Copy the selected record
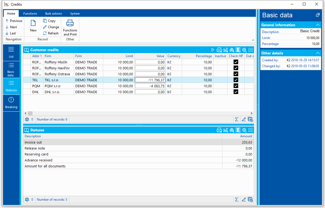This screenshot has width=325, height=208. point(49,21)
